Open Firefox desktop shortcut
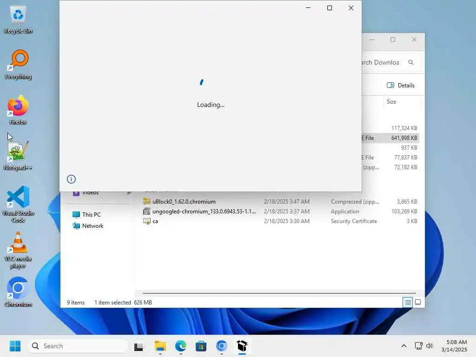This screenshot has width=476, height=357. (x=18, y=110)
